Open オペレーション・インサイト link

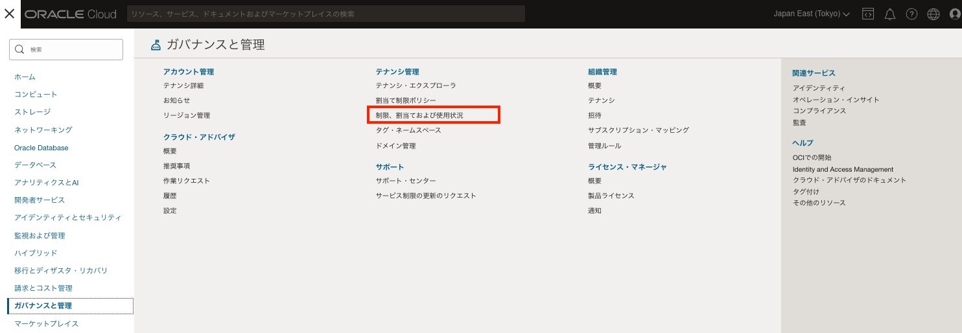(836, 100)
